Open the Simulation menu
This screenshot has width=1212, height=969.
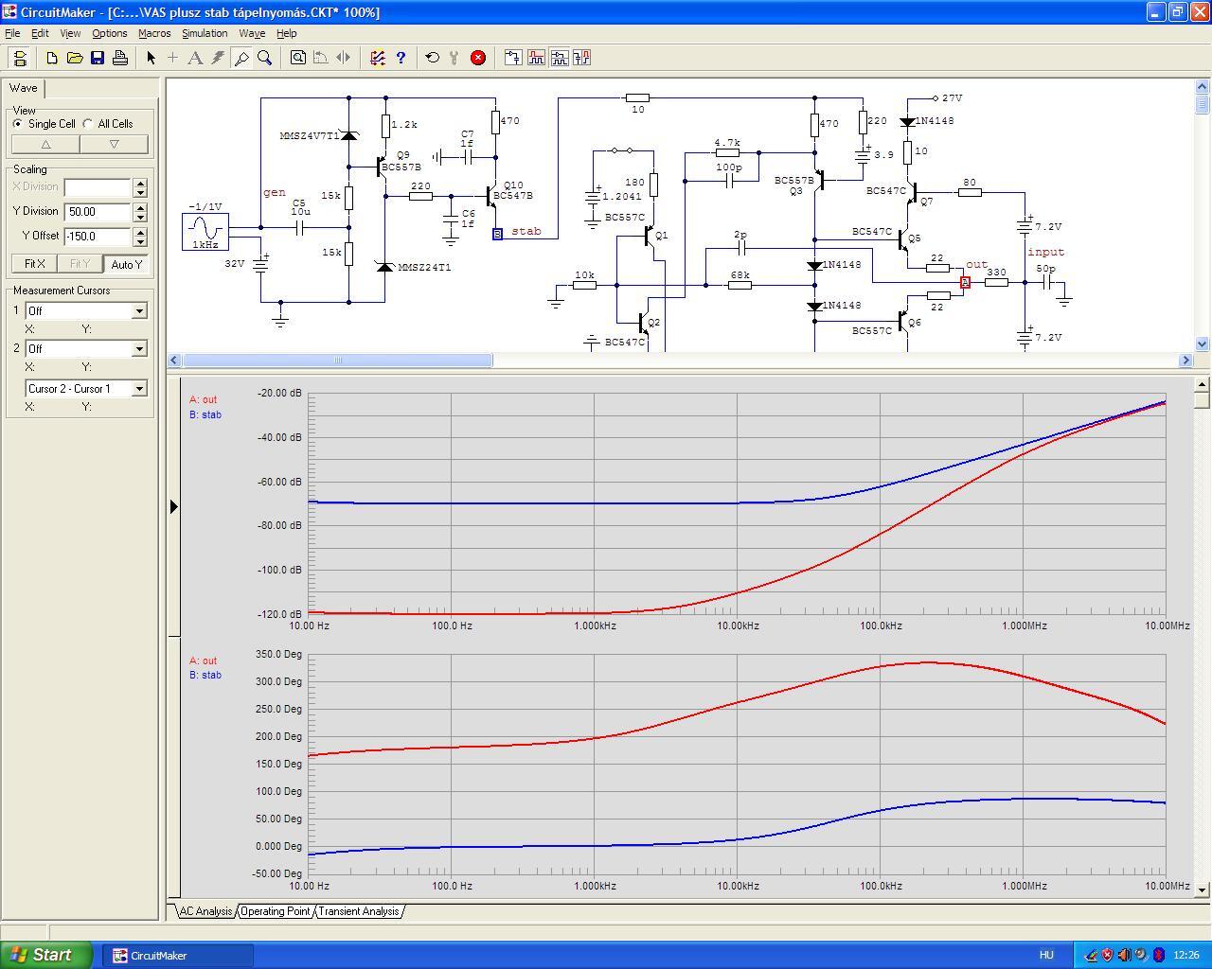tap(205, 33)
